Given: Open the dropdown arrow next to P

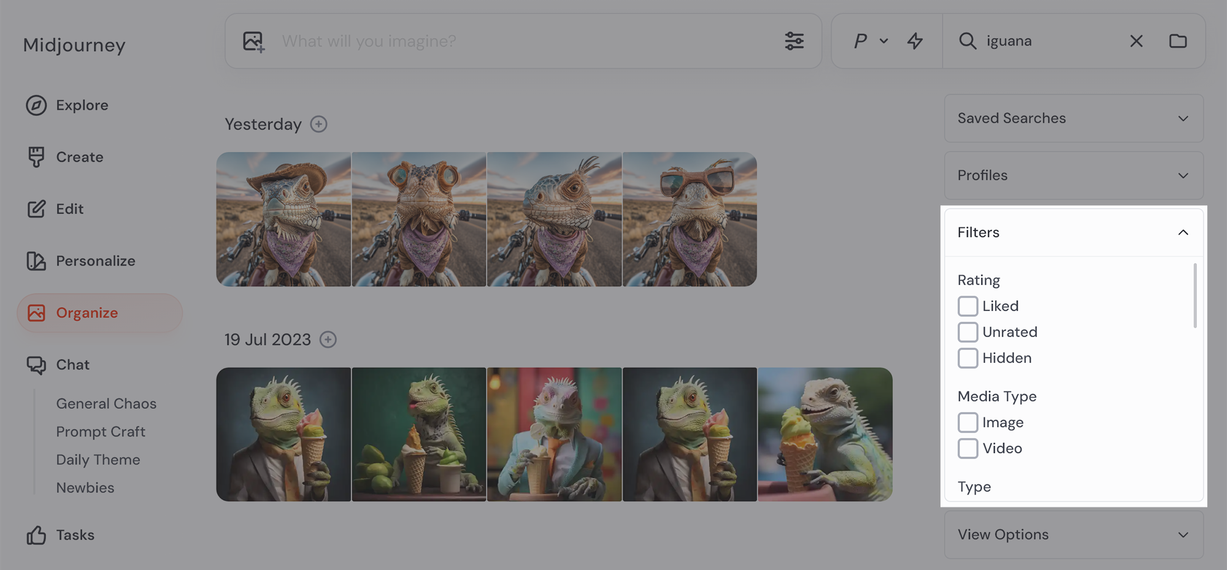Looking at the screenshot, I should tap(883, 41).
